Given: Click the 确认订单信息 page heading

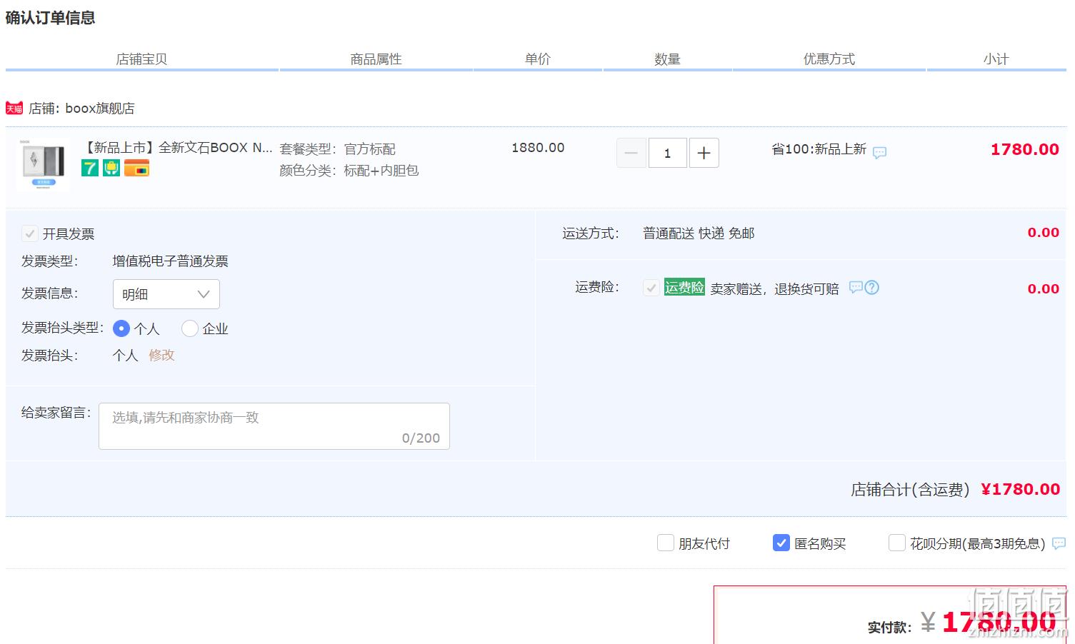Looking at the screenshot, I should coord(51,18).
